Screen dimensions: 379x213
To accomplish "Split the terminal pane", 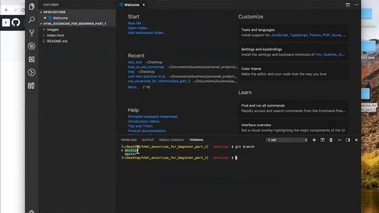I will (x=322, y=140).
